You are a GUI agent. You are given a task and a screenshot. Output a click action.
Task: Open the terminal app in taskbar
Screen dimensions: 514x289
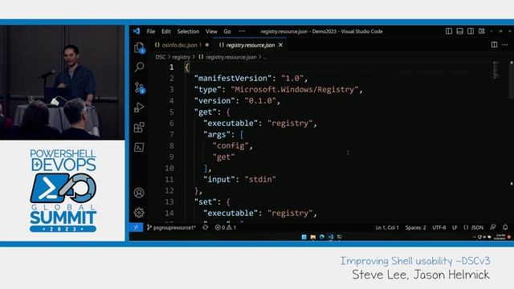click(x=339, y=237)
